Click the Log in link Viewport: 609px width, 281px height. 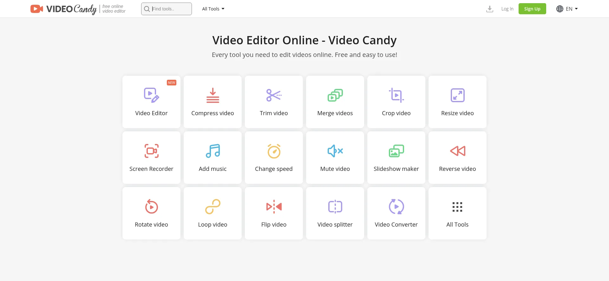[x=507, y=9]
